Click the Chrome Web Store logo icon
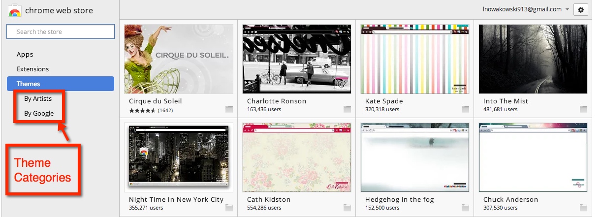 15,11
